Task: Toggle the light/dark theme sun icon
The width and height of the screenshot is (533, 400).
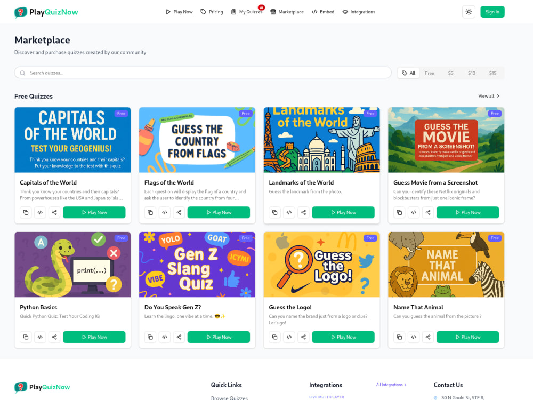Action: [469, 12]
